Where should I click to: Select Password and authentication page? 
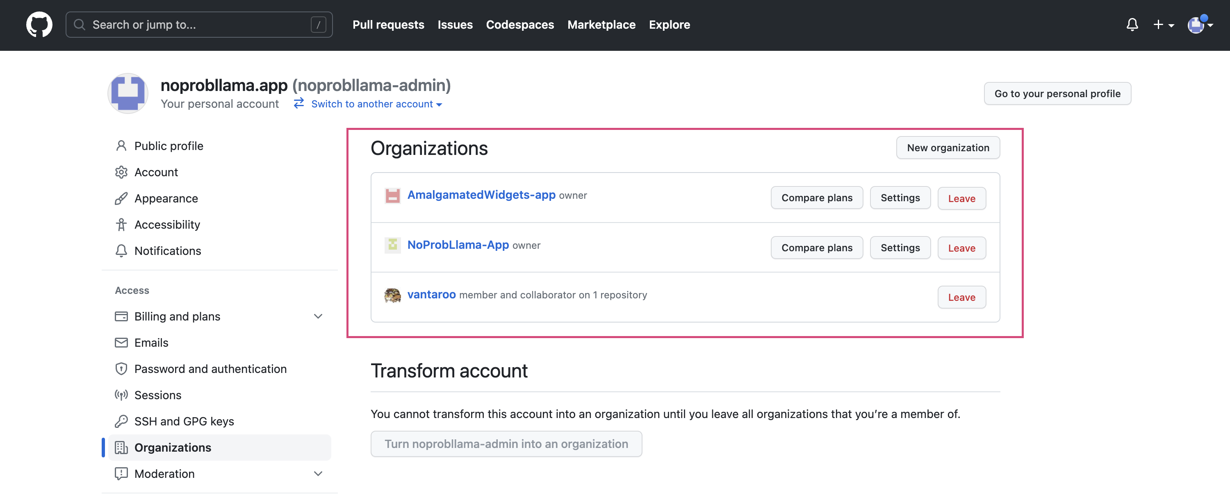[x=220, y=369]
